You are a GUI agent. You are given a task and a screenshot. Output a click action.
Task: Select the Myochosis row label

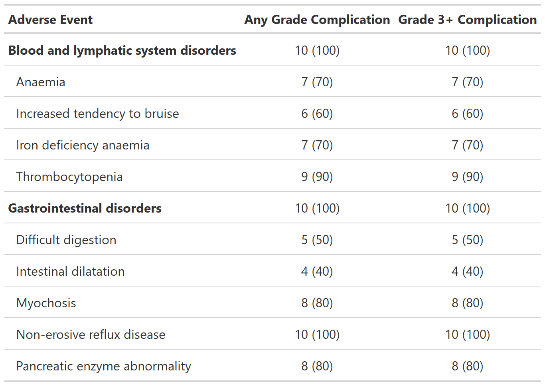click(x=46, y=303)
